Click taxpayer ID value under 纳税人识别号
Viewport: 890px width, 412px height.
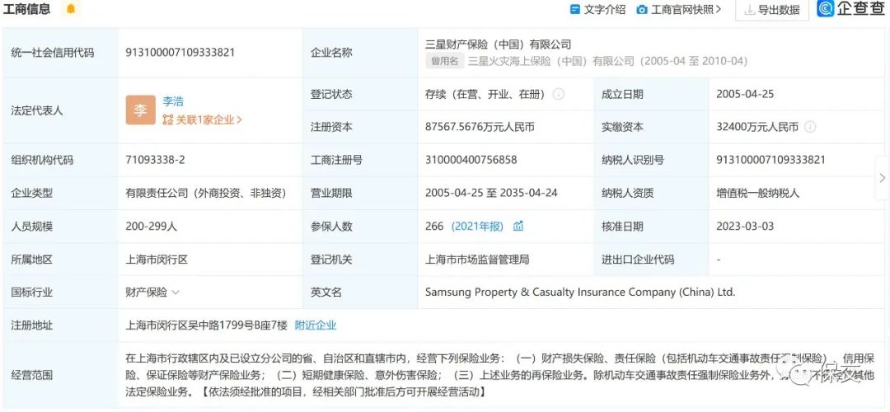point(771,160)
